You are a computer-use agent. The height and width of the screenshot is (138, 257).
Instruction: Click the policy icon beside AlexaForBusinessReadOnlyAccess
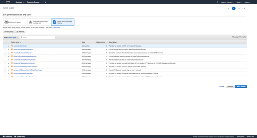coord(12,59)
